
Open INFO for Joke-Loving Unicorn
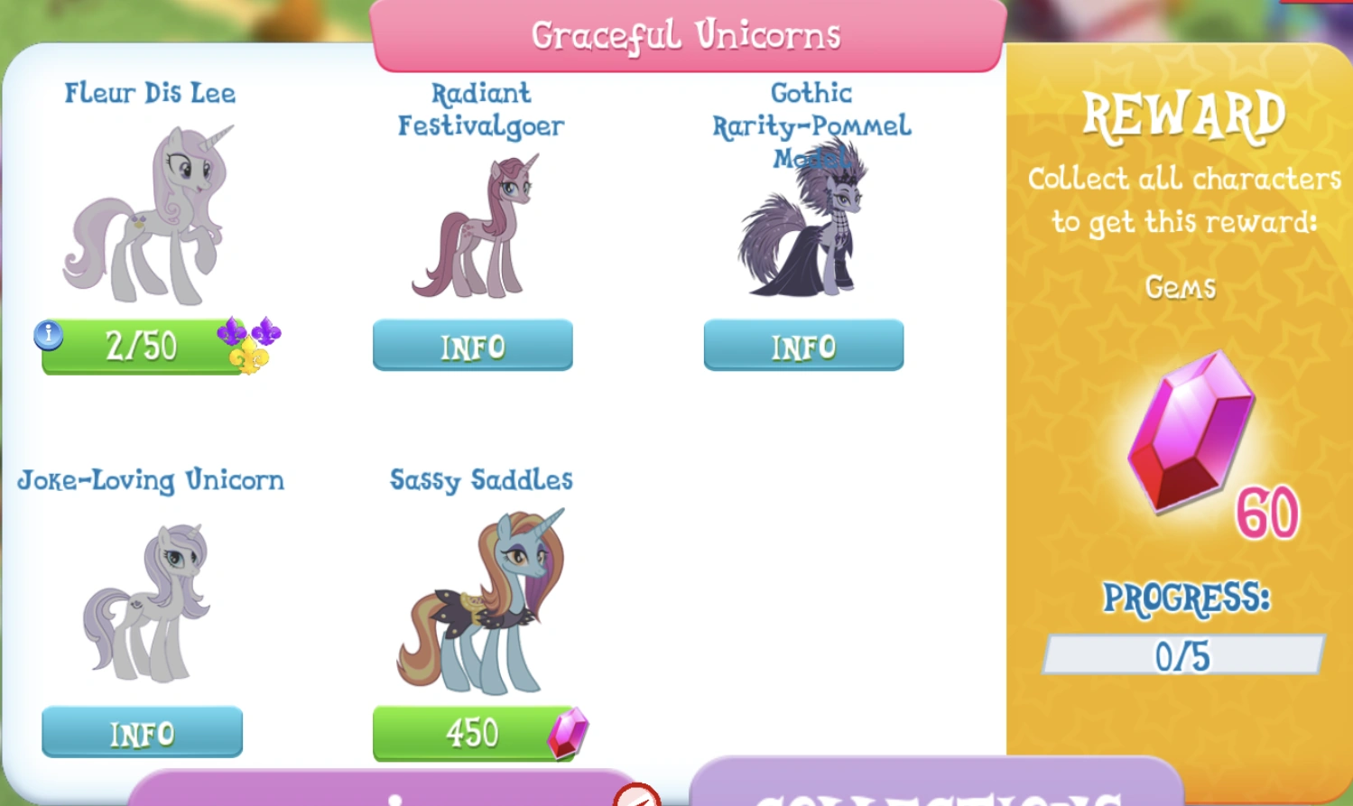[142, 732]
